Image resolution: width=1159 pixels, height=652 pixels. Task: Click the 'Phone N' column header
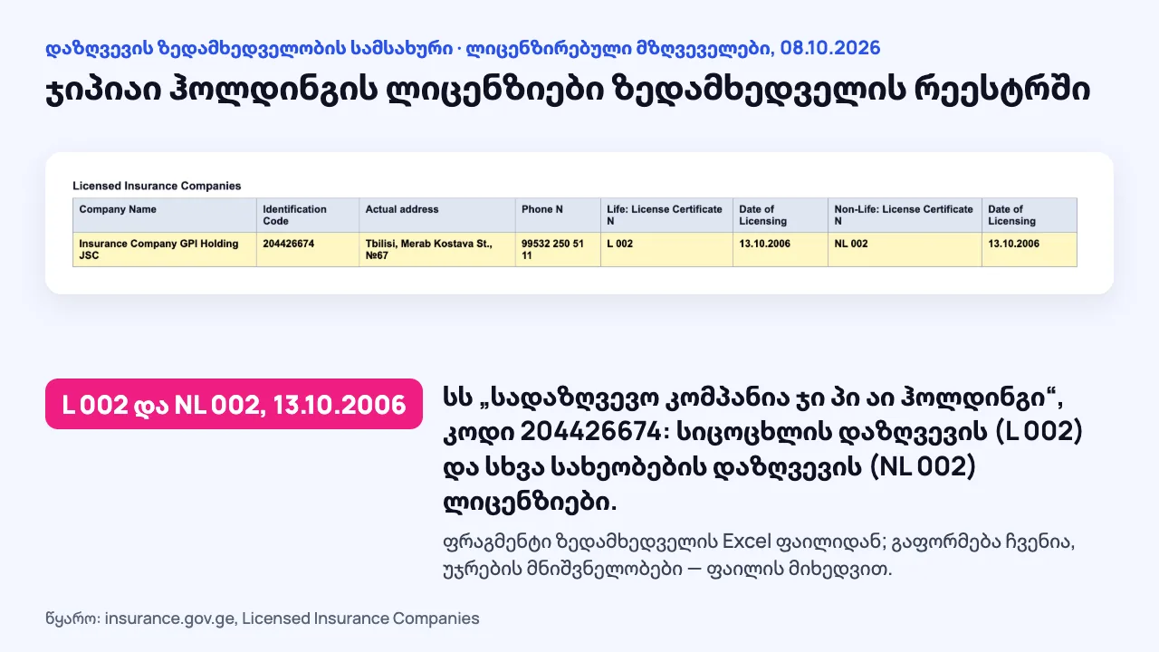click(x=558, y=216)
